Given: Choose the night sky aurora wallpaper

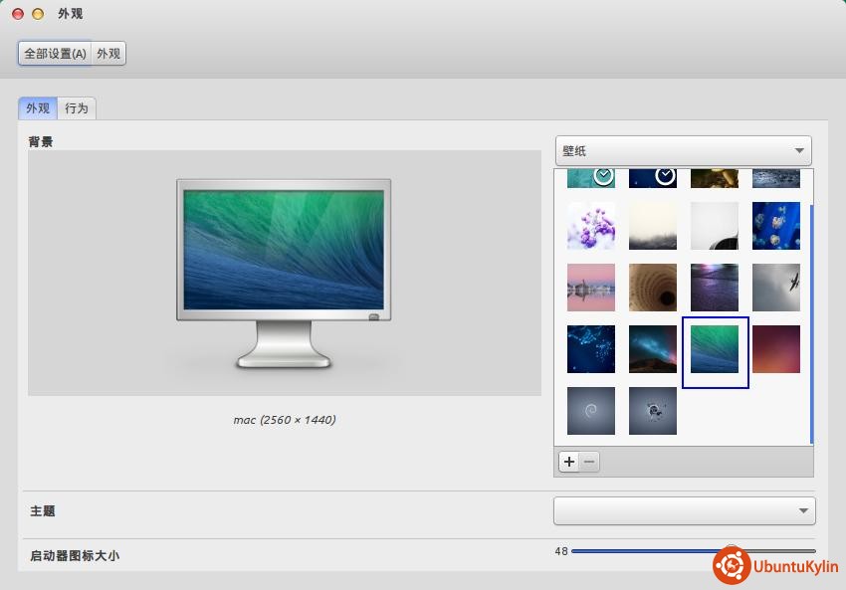Looking at the screenshot, I should 653,349.
